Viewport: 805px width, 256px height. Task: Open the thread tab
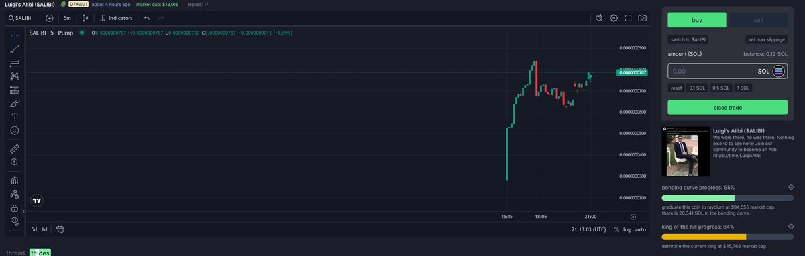pyautogui.click(x=15, y=253)
